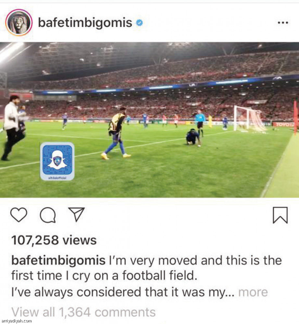This screenshot has width=299, height=324.
Task: Play the stadium video post
Action: pyautogui.click(x=149, y=120)
